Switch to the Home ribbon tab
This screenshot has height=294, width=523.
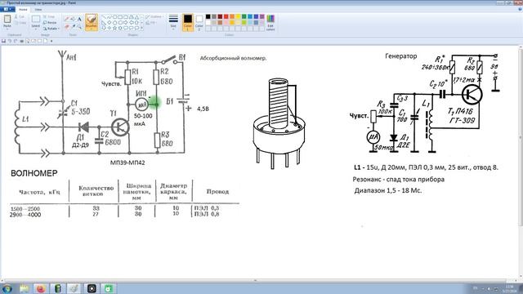(23, 9)
